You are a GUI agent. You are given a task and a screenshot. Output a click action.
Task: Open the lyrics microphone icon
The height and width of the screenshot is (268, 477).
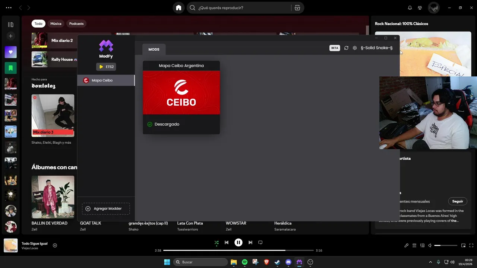[407, 245]
